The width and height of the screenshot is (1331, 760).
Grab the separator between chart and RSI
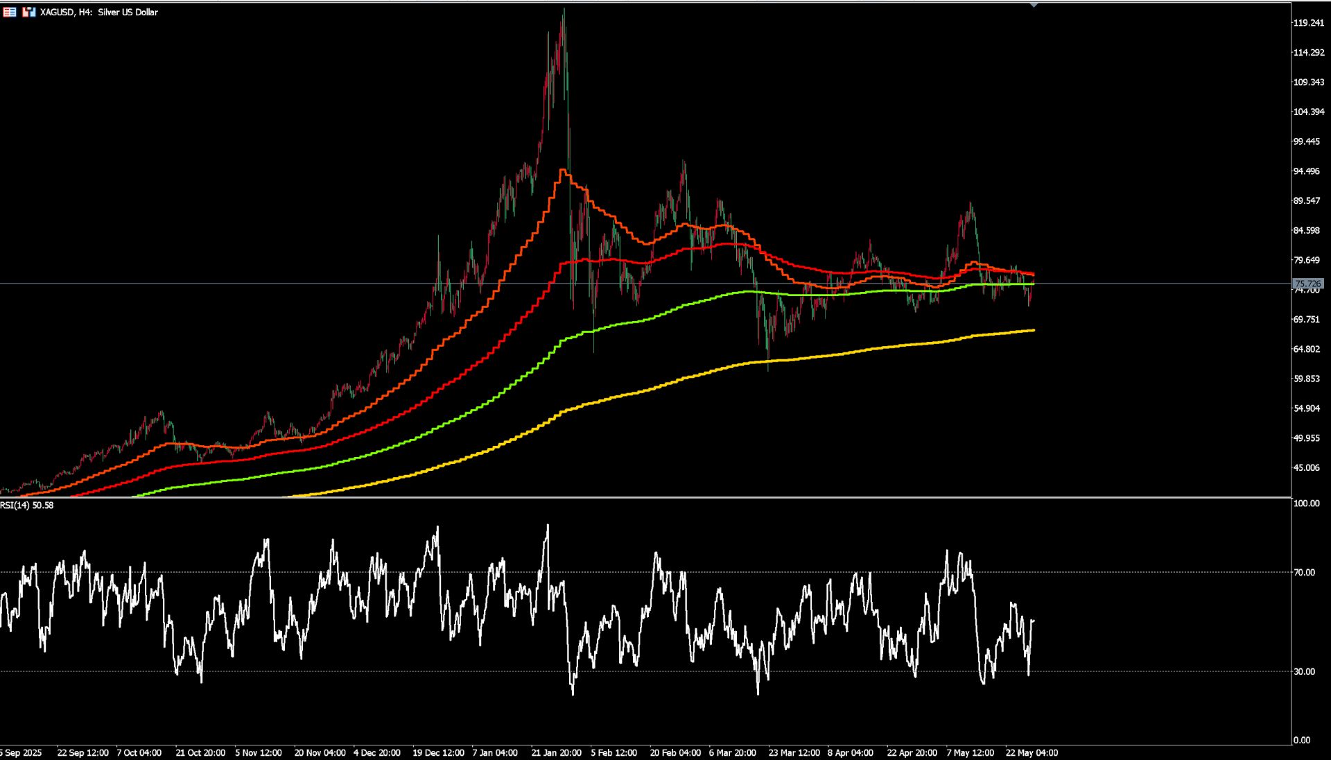coord(645,498)
